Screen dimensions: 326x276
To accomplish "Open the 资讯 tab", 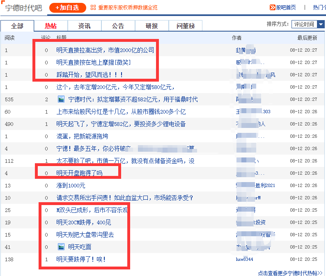I will pyautogui.click(x=85, y=26).
